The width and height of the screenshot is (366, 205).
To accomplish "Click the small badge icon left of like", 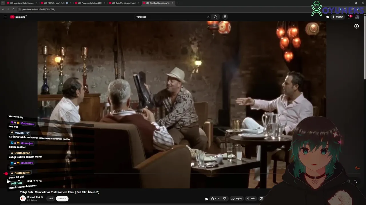I will (x=206, y=199).
